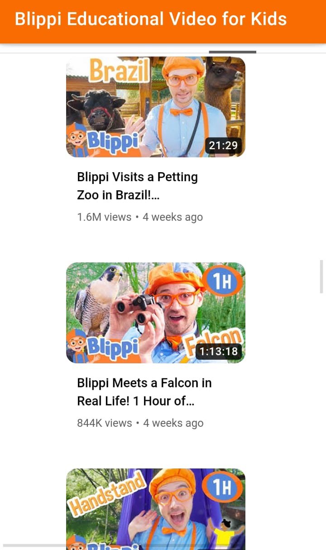Open 'Blippi Meets a Falcon in Real Life!' title

[x=144, y=392]
